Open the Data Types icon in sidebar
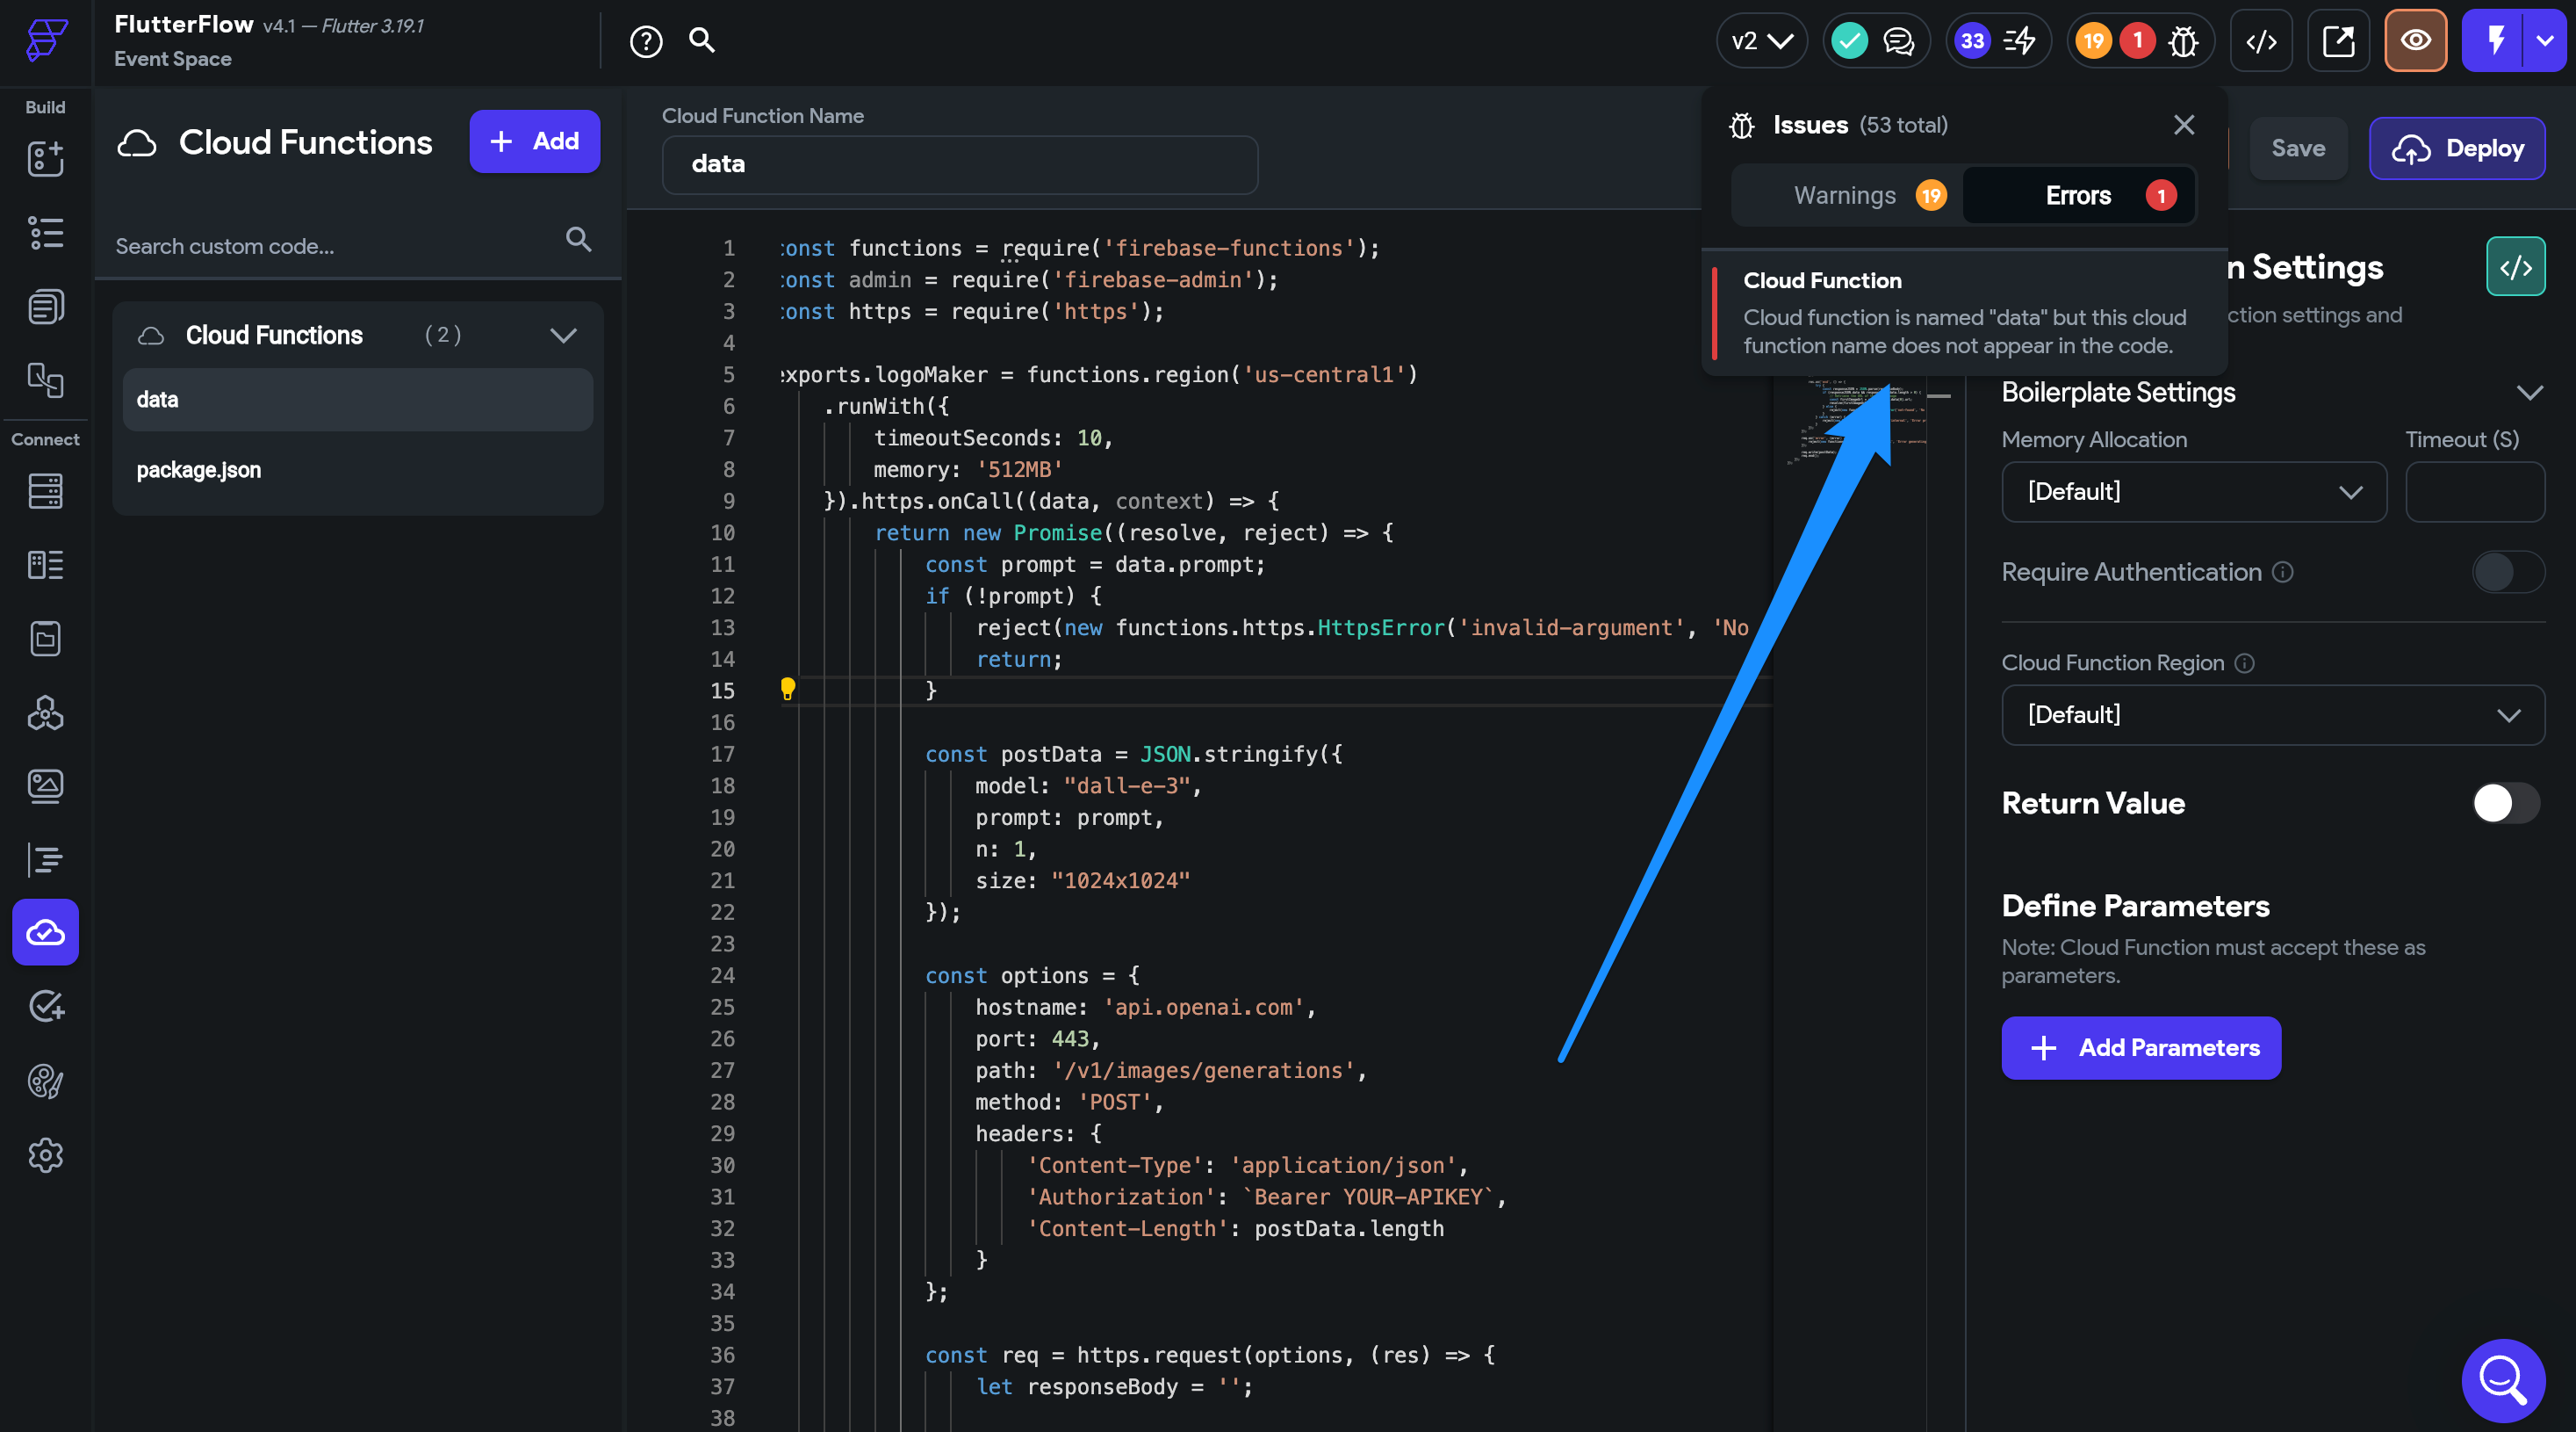Image resolution: width=2576 pixels, height=1432 pixels. tap(45, 566)
